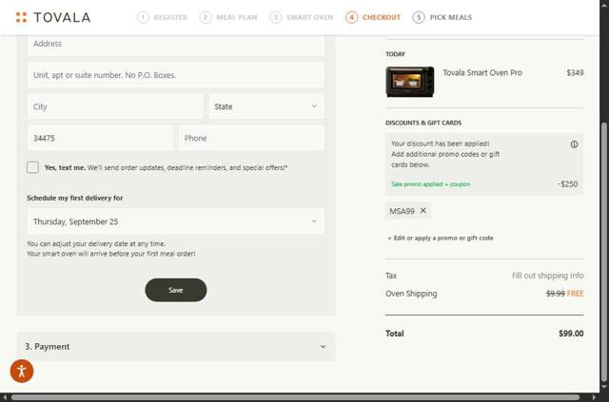Viewport: 609px width, 402px height.
Task: Open the accessibility widget icon
Action: coord(22,371)
